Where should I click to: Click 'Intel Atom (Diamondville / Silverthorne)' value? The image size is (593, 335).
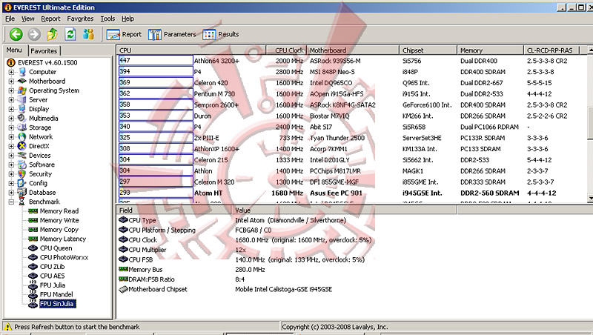click(291, 220)
